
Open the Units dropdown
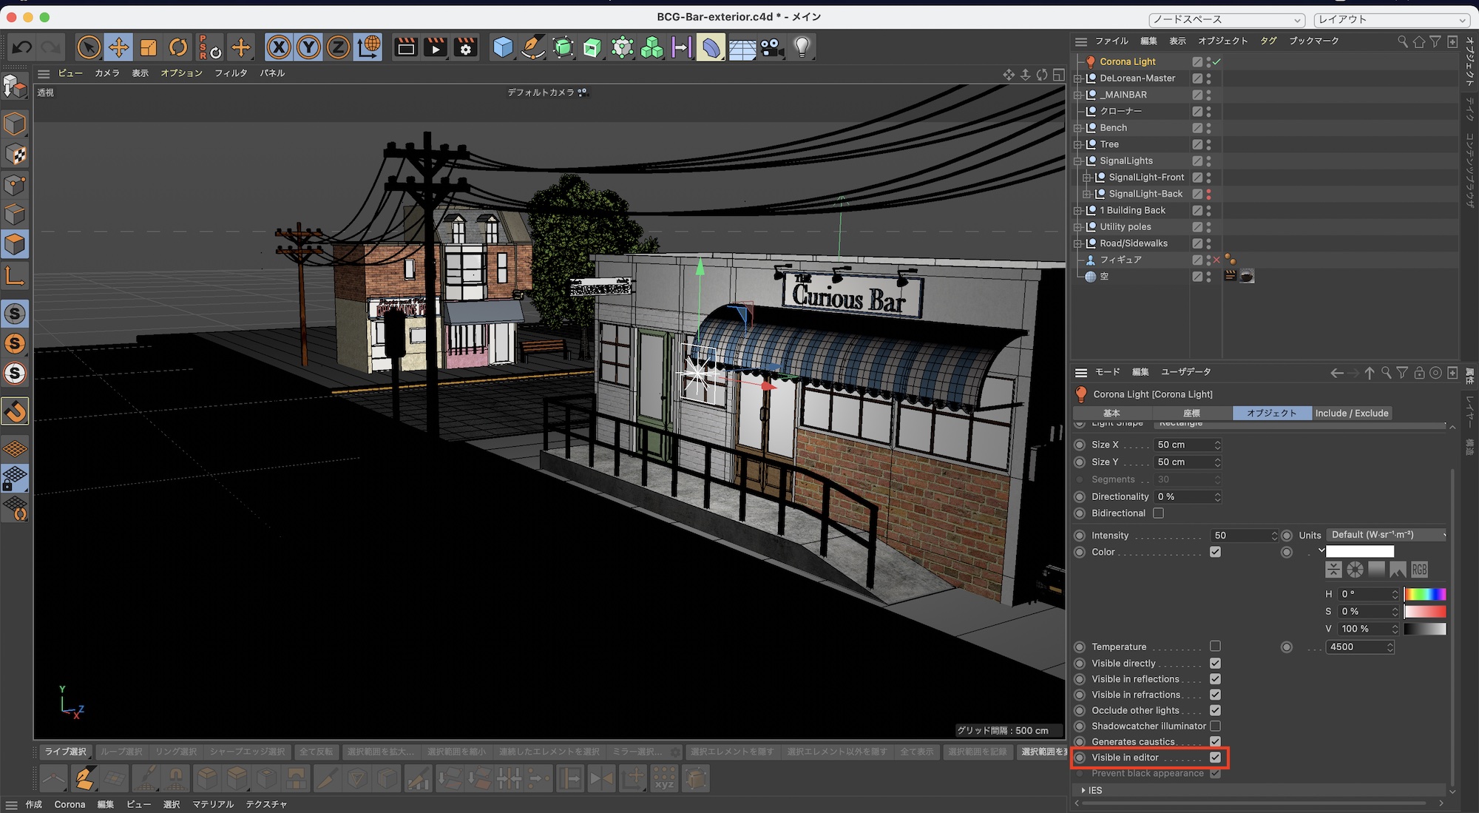1387,535
